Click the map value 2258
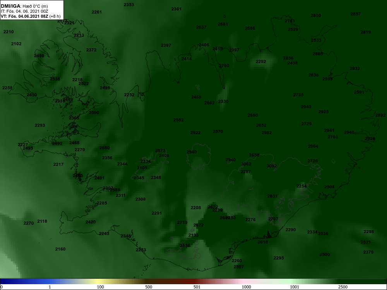This screenshot has width=387, height=290. click(x=7, y=88)
